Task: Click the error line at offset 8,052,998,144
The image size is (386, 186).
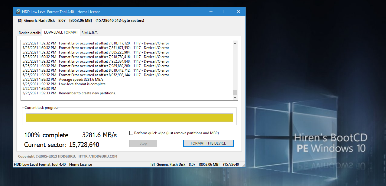Action: click(96, 75)
